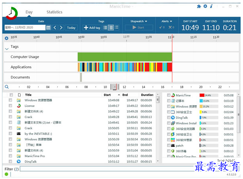The image size is (243, 179).
Task: Toggle the ManicTime checkbox in summary list
Action: point(169,95)
